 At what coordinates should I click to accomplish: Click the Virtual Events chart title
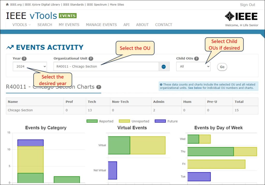(x=132, y=128)
